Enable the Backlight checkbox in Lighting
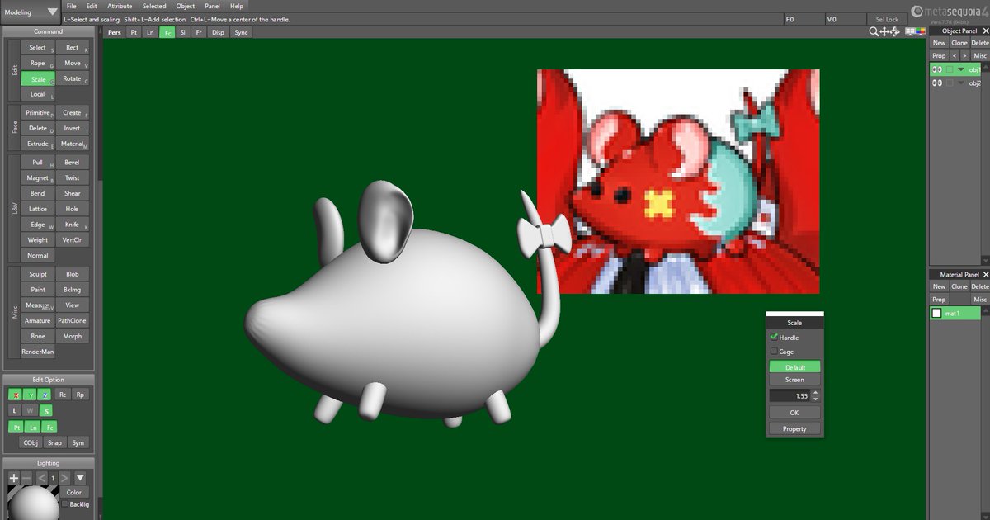The image size is (990, 520). [x=63, y=504]
